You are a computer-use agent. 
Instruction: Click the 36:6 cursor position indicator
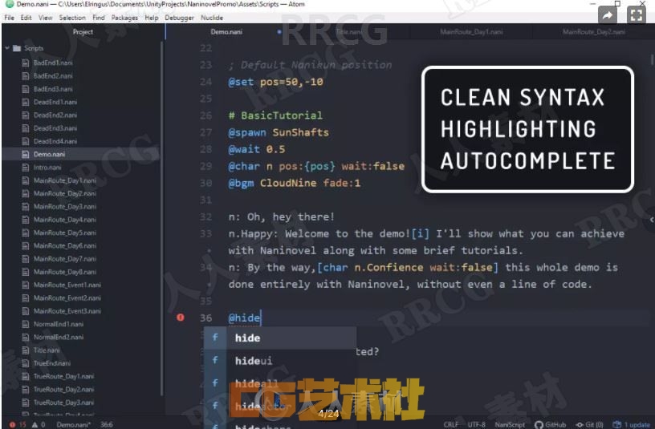107,424
